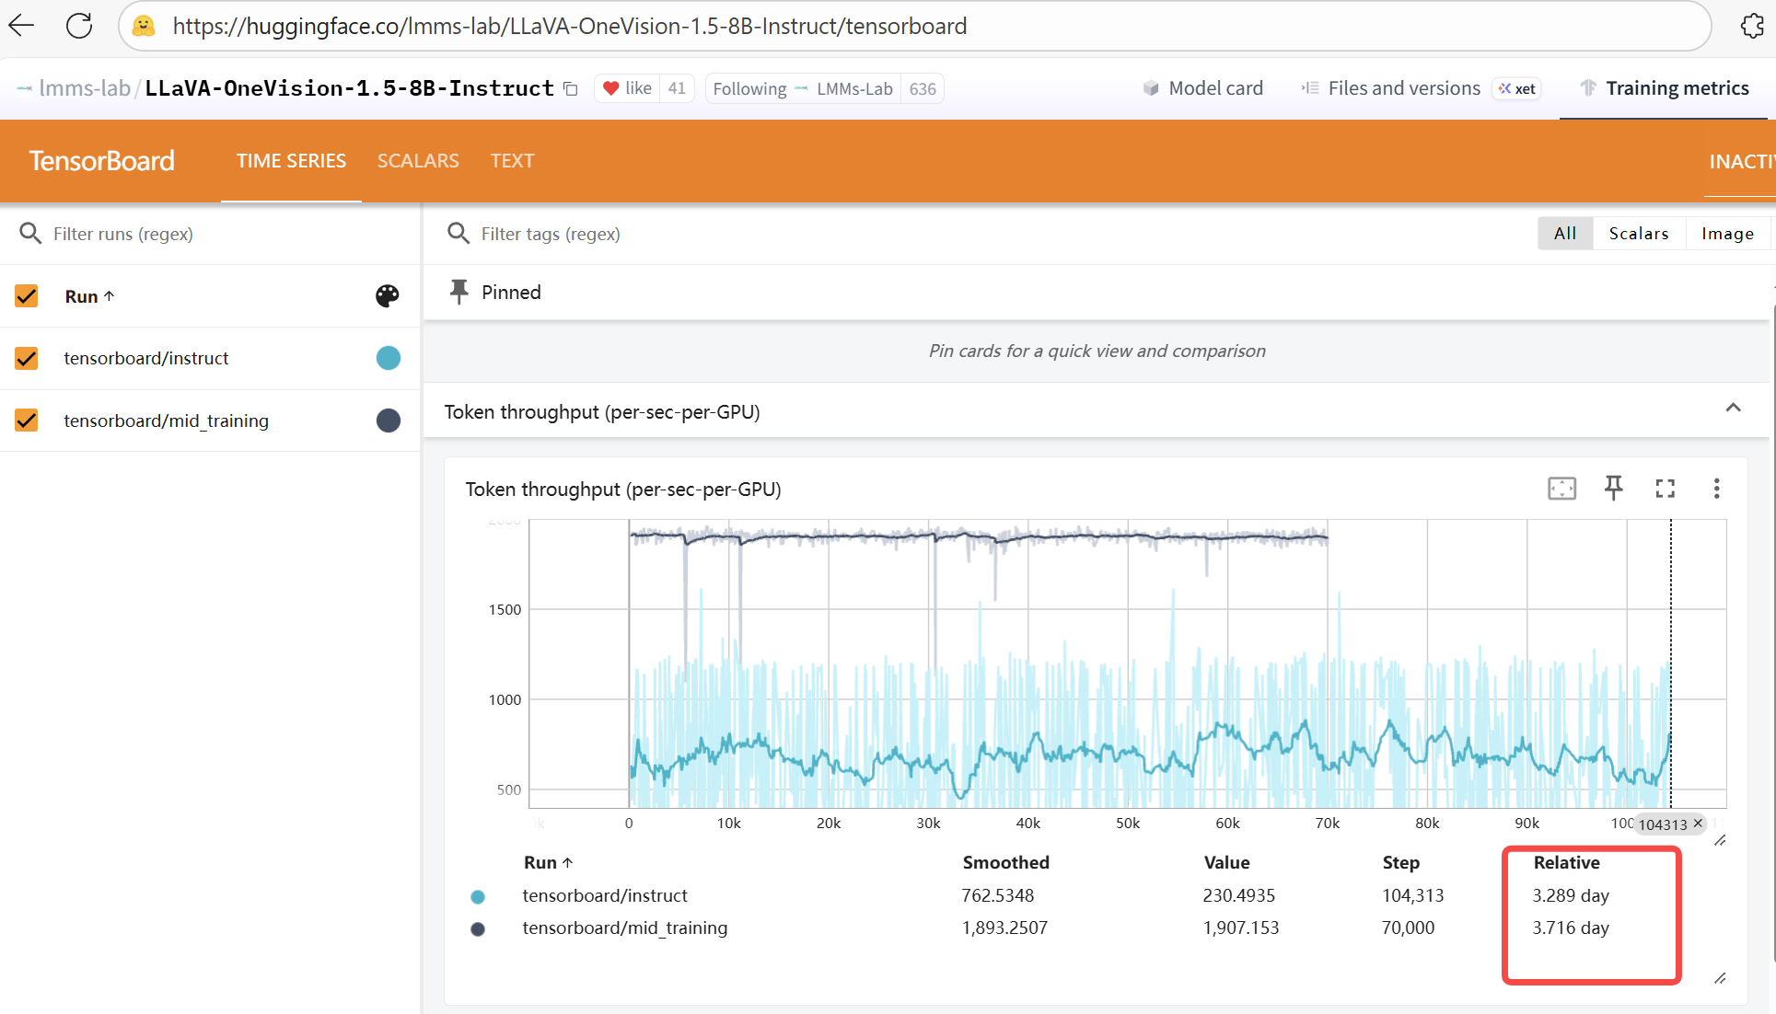Collapse the Token throughput section chevron
Viewport: 1776px width, 1014px height.
coord(1735,408)
